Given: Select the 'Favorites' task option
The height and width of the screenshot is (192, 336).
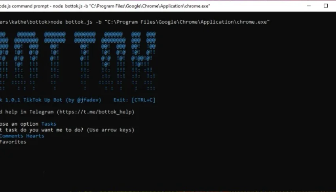Looking at the screenshot, I should 13,142.
